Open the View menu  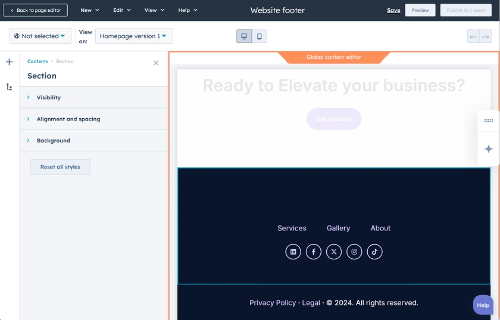(154, 10)
